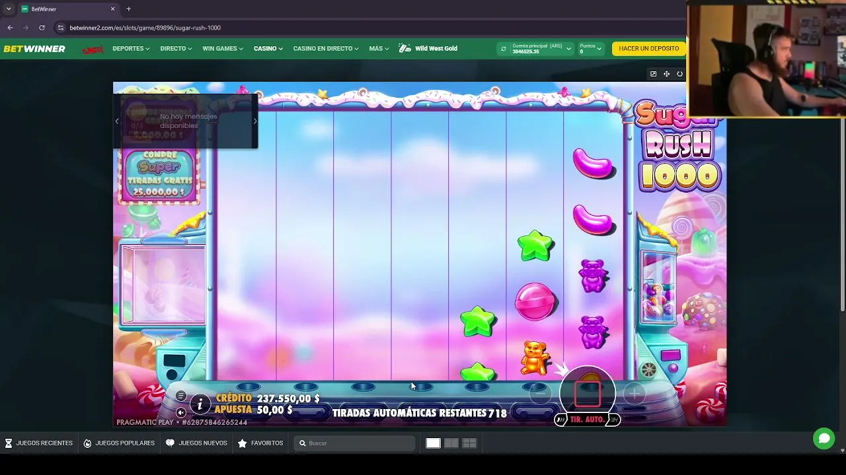Expand the Puntos dropdown
The width and height of the screenshot is (846, 475).
(x=599, y=49)
